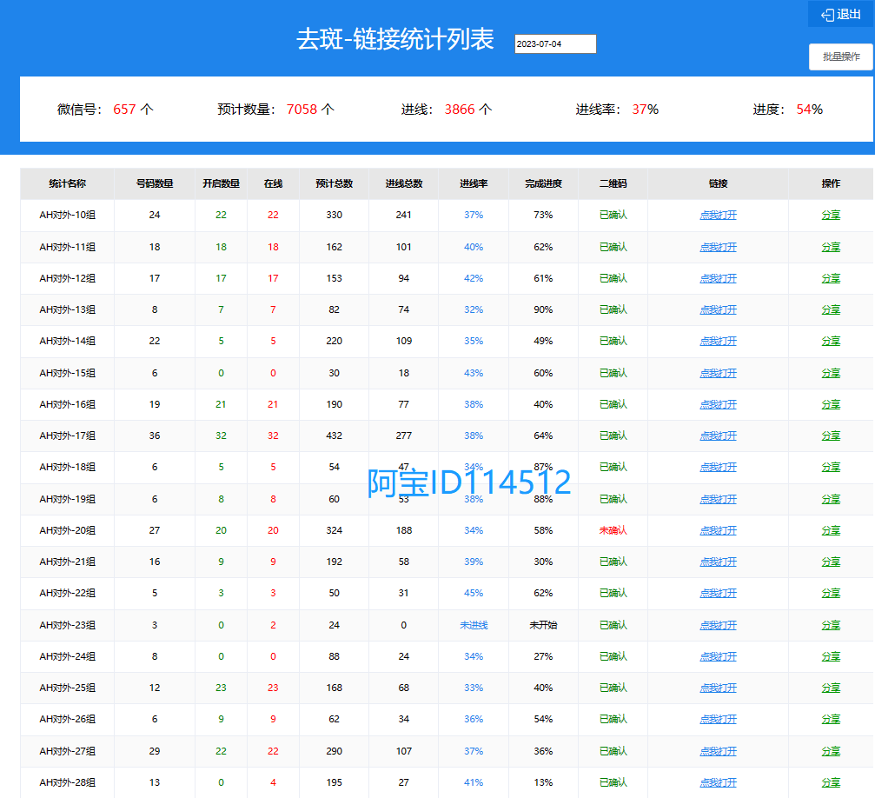875x798 pixels.
Task: Click 分享 share link for AH对外-12组
Action: pyautogui.click(x=831, y=278)
